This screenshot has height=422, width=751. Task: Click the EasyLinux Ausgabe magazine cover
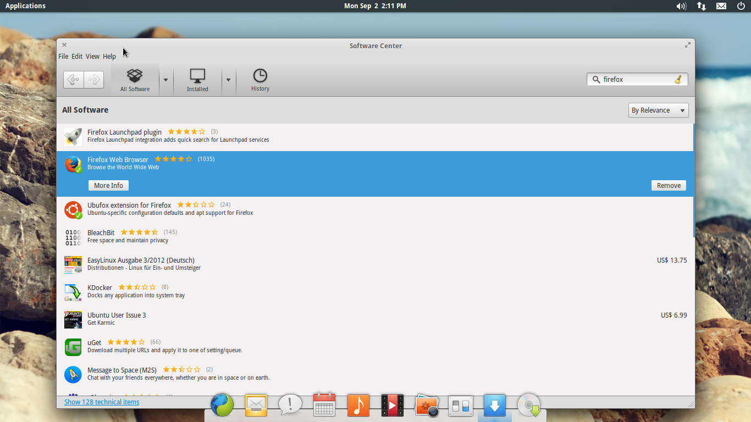(73, 265)
